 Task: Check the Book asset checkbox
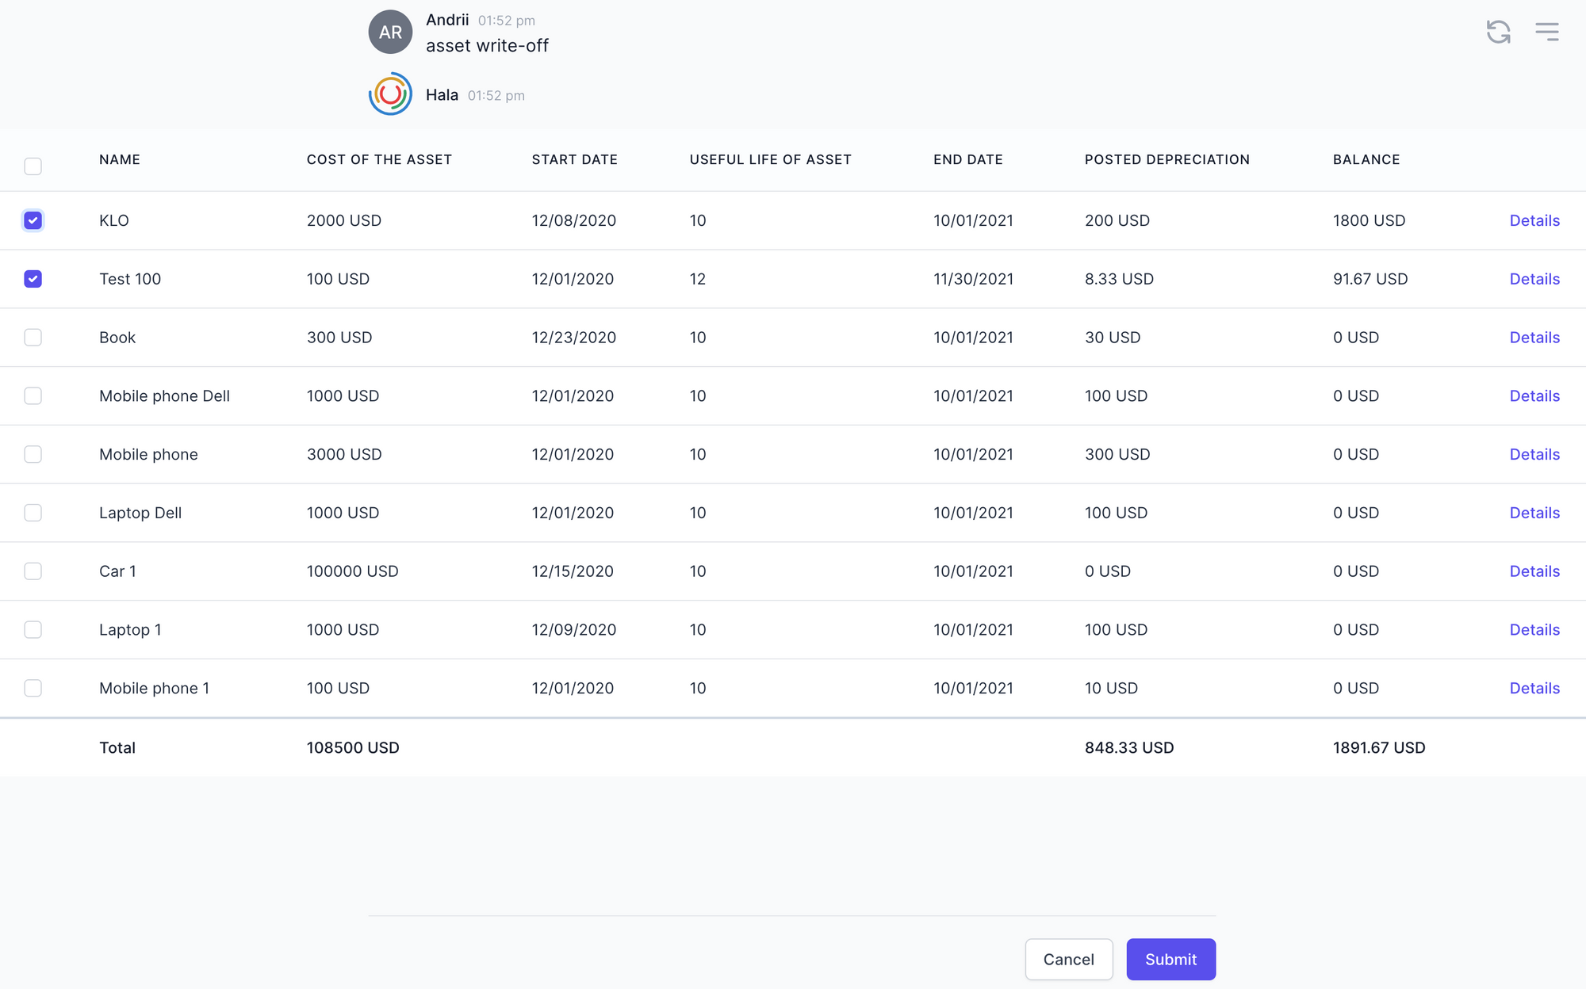pyautogui.click(x=33, y=337)
